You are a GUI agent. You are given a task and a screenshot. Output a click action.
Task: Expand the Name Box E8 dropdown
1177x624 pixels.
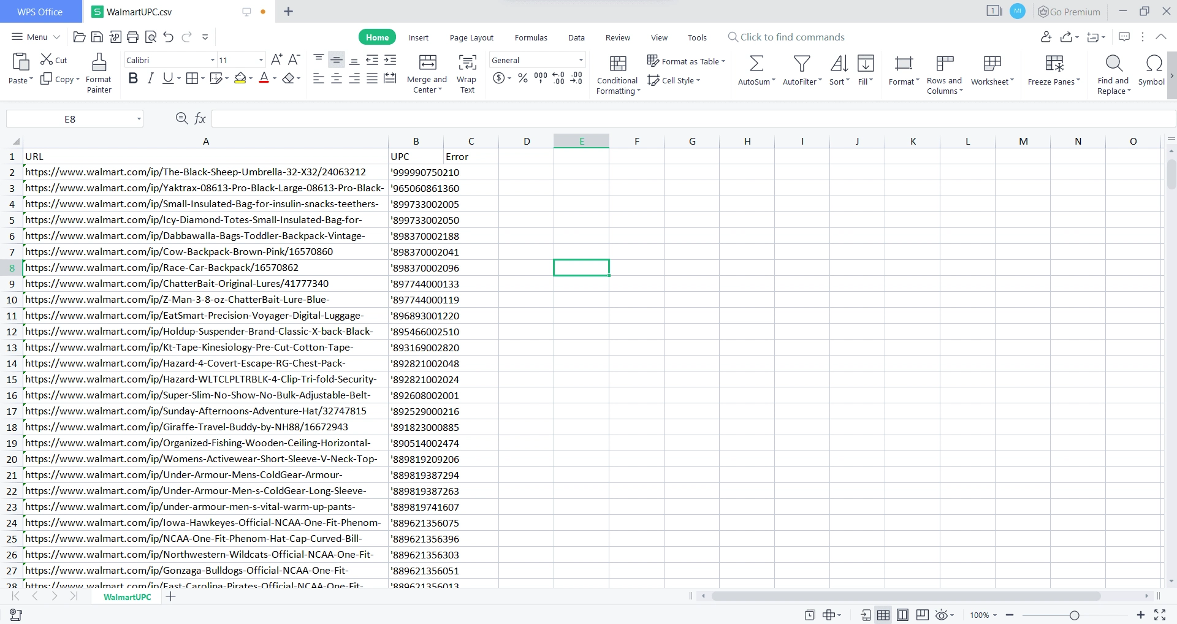click(x=139, y=119)
